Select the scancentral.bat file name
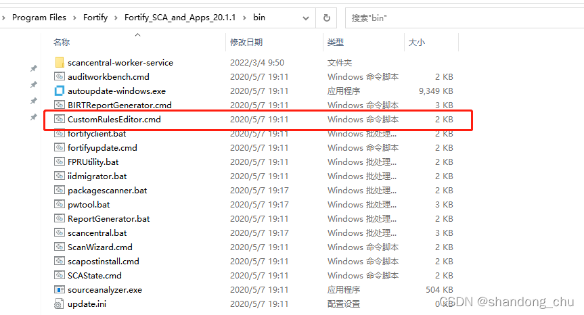Viewport: 584px width, 315px height. point(97,233)
